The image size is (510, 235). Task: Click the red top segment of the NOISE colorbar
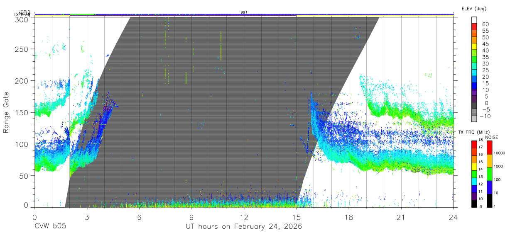click(489, 148)
